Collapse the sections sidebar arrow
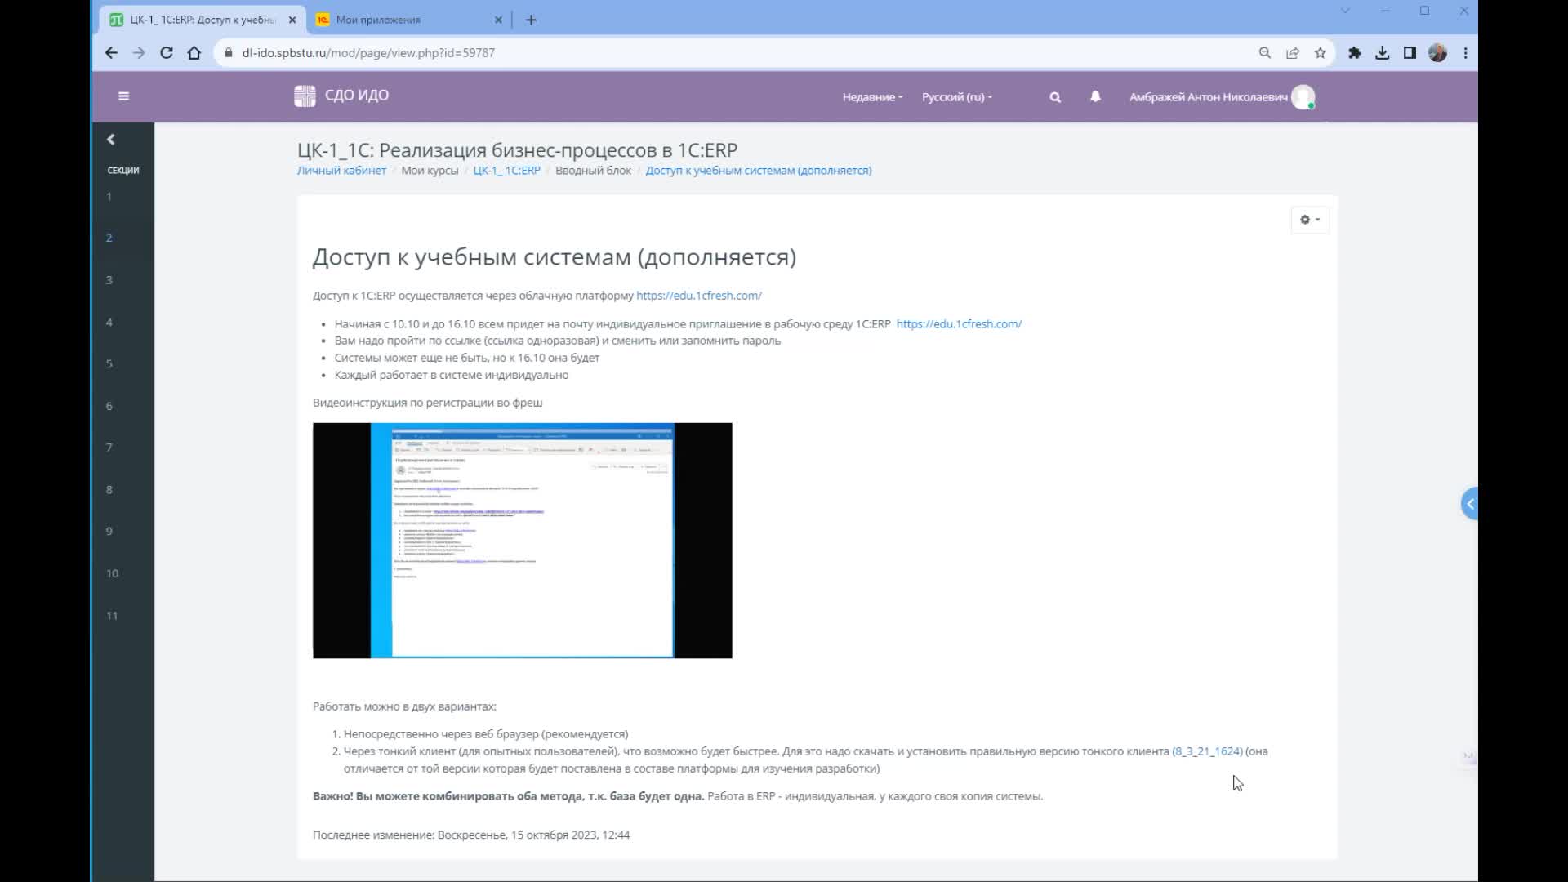Image resolution: width=1568 pixels, height=882 pixels. coord(111,140)
